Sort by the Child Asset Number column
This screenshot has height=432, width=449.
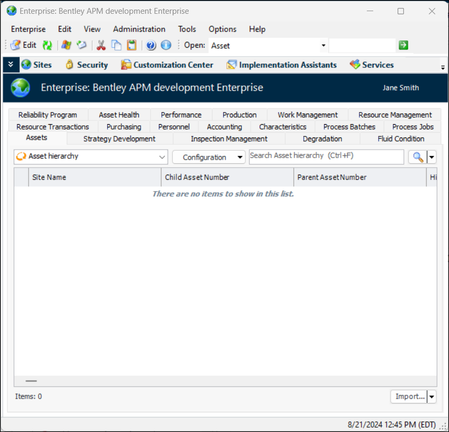(227, 177)
